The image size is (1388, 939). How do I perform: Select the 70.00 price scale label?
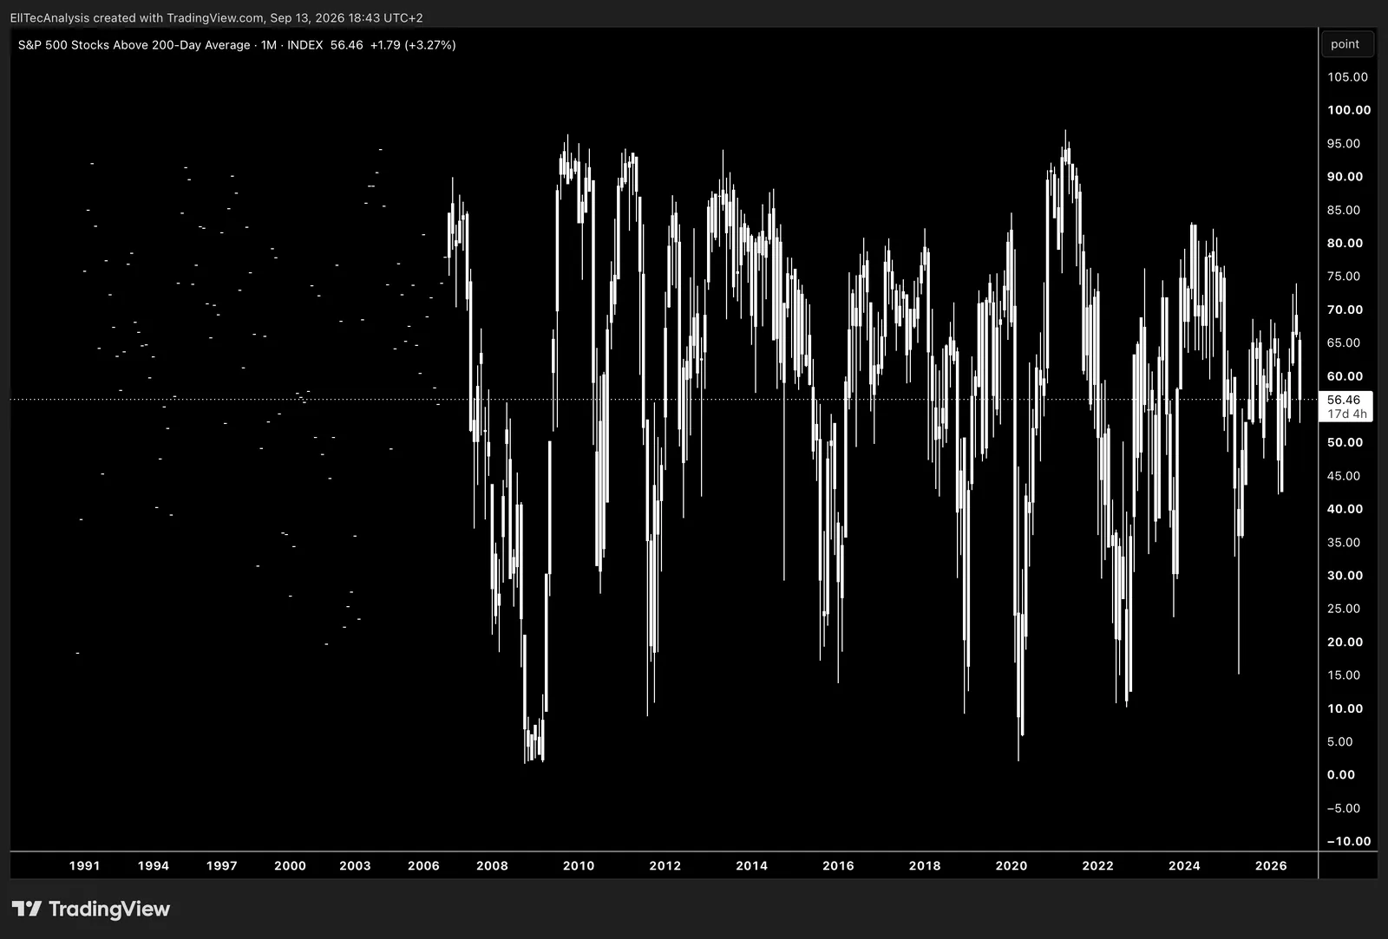pyautogui.click(x=1345, y=310)
